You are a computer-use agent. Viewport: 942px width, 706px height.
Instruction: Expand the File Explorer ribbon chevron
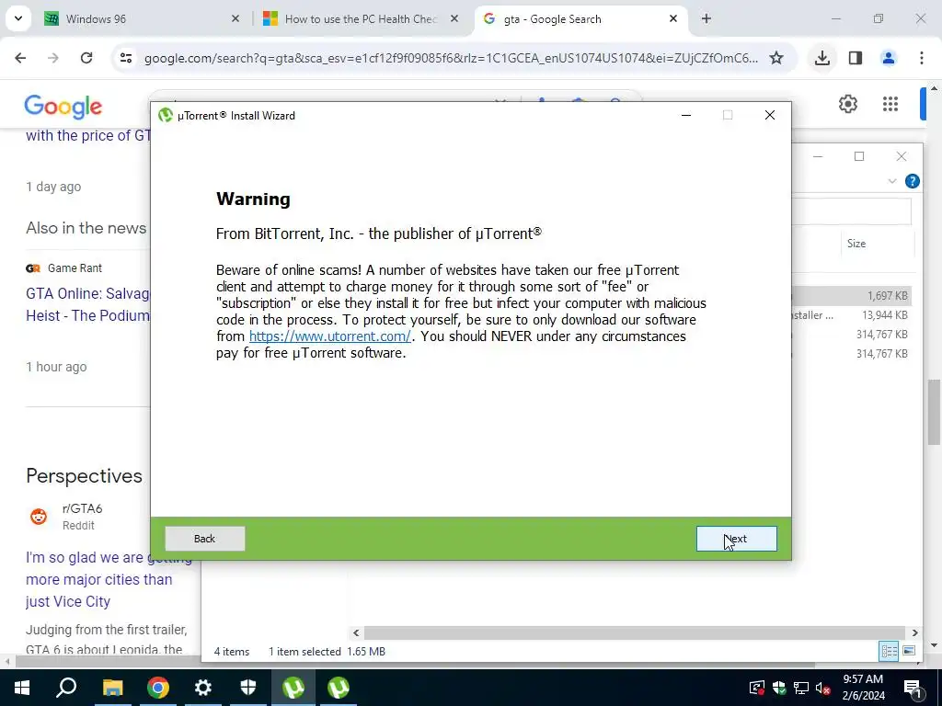892,181
